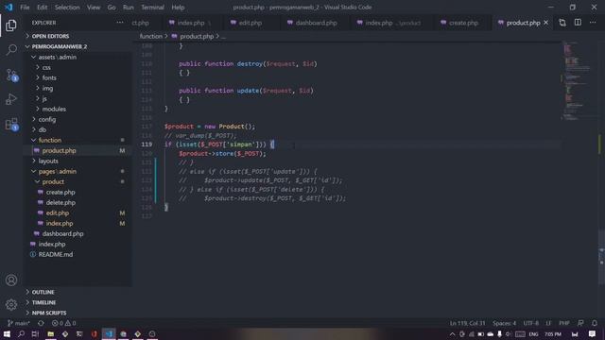Show hidden system tray icons
Screen dimensions: 605x340
pyautogui.click(x=452, y=334)
